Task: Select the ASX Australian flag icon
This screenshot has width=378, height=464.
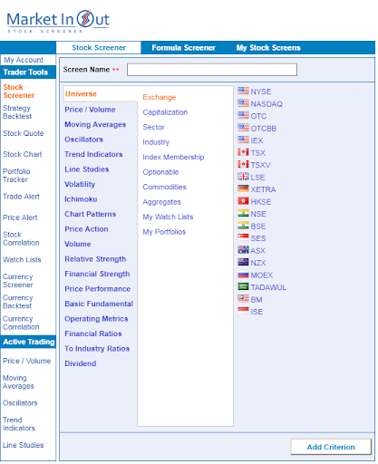Action: click(x=243, y=250)
